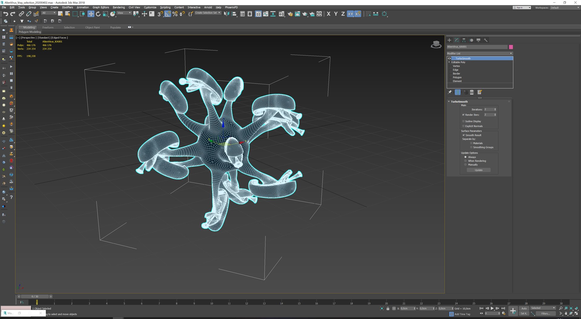581x319 pixels.
Task: Toggle selection lock padlock in status bar
Action: click(x=388, y=309)
